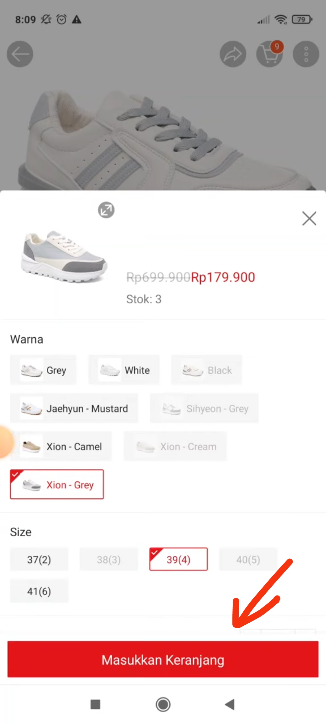Close the variant selection sheet
The image size is (326, 724).
click(x=309, y=219)
